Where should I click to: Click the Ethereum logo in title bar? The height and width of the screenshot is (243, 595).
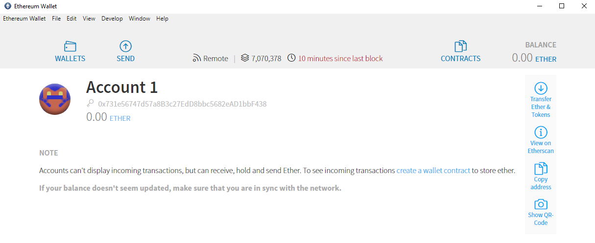[x=8, y=6]
